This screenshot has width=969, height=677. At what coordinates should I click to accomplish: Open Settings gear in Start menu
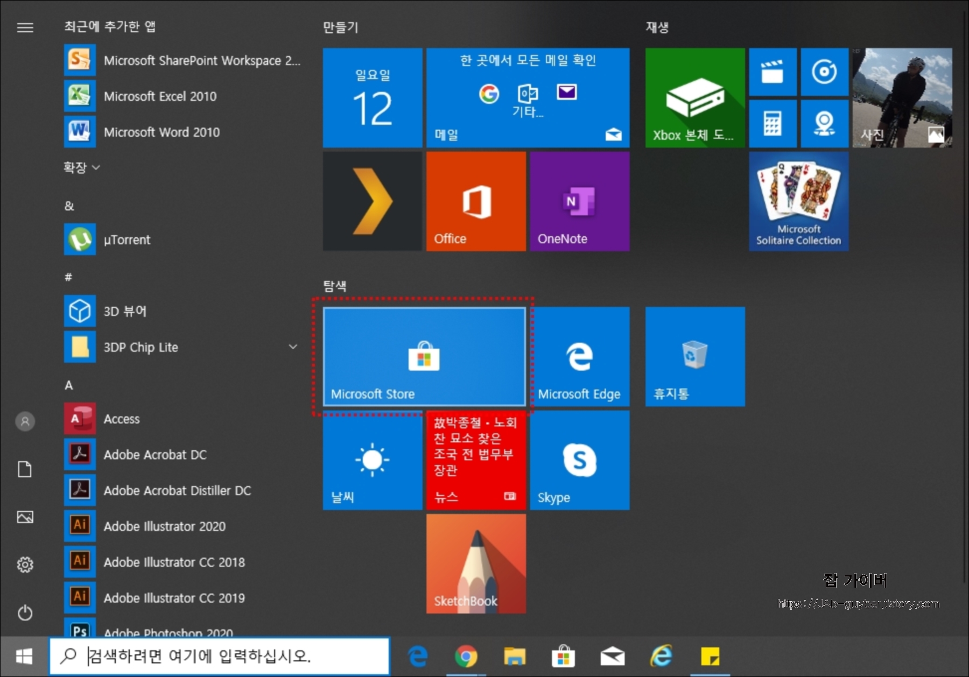click(x=25, y=565)
